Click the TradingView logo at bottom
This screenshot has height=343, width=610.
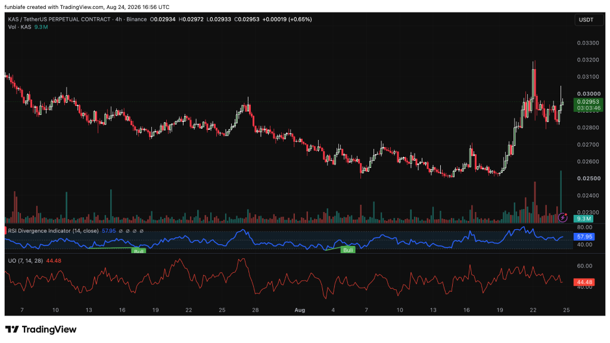(x=41, y=329)
